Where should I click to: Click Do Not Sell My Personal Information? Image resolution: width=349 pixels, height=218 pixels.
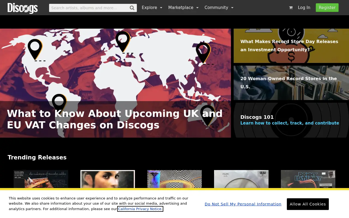click(243, 204)
